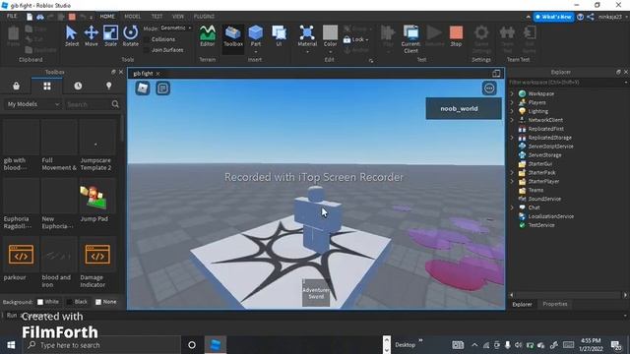Open the Roblox menu icon in viewport
Screen dimensions: 630x354
[143, 88]
